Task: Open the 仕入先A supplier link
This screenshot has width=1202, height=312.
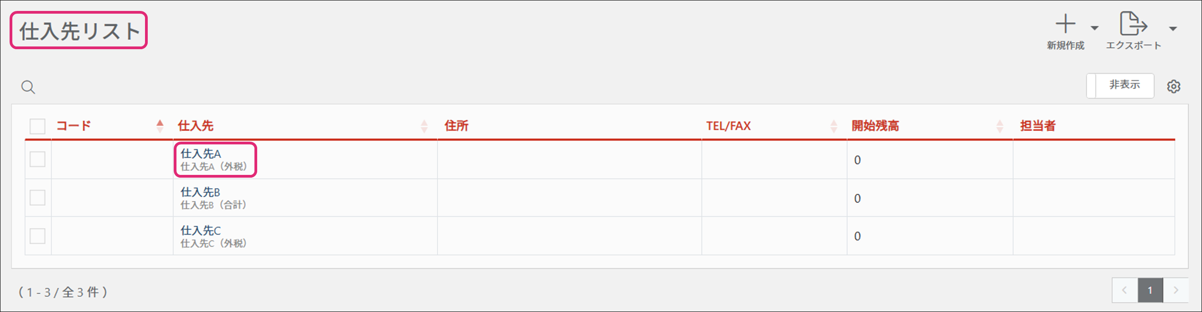Action: 201,153
